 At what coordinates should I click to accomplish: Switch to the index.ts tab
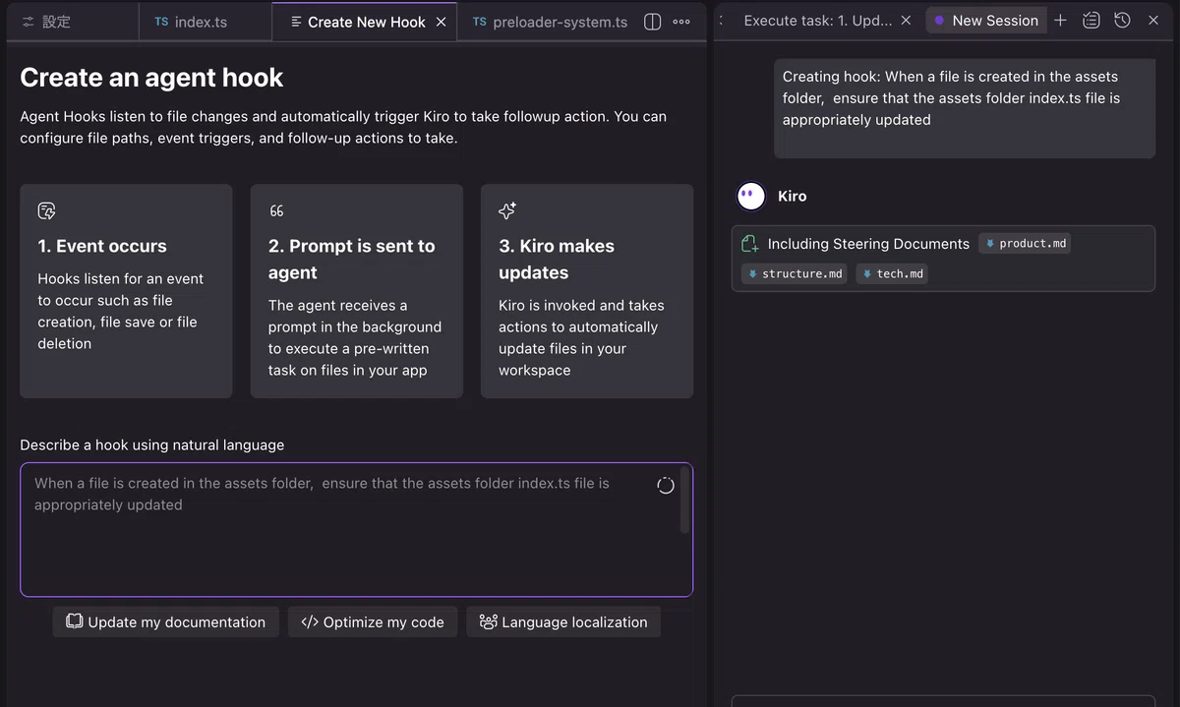205,22
